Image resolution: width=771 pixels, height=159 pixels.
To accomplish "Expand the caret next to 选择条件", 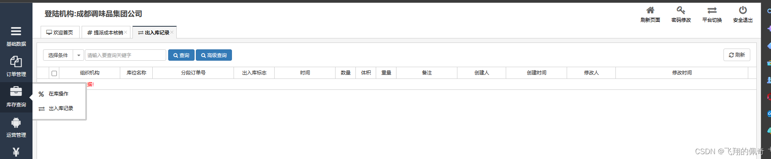I will click(78, 55).
